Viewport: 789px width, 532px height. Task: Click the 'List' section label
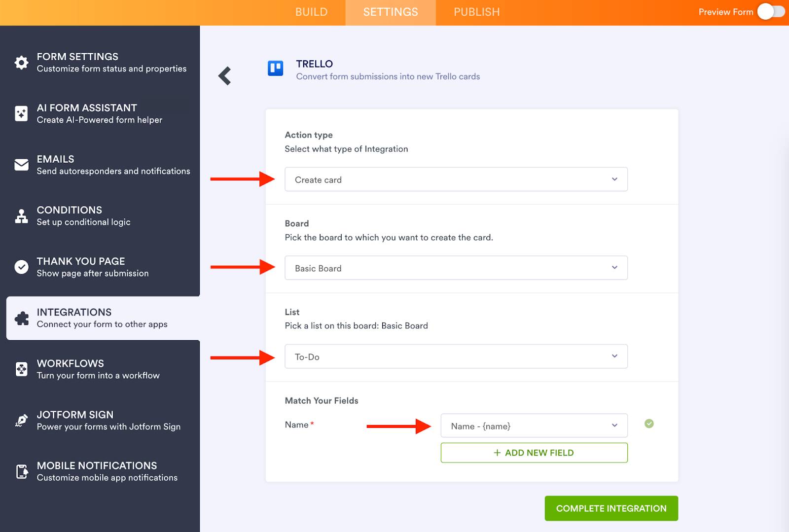(292, 312)
